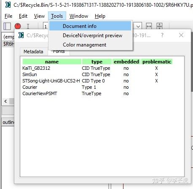The image size is (193, 189).
Task: Select the SimSun font name
Action: [x=29, y=74]
